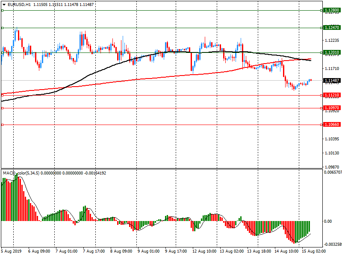The image size is (342, 256).
Task: Click the EURUSD,H1 symbol title text
Action: [x=19, y=5]
